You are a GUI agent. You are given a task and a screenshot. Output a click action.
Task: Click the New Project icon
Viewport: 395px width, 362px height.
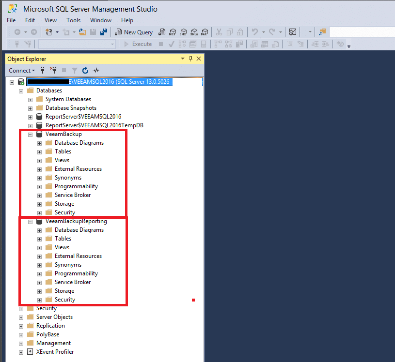48,32
